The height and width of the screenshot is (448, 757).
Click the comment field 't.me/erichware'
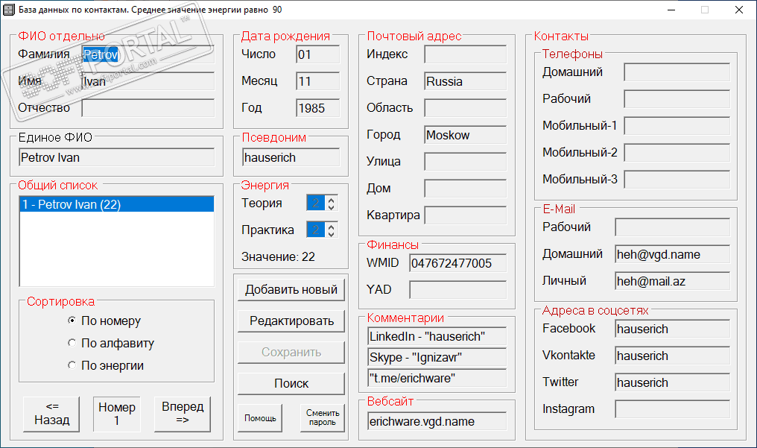pyautogui.click(x=437, y=378)
